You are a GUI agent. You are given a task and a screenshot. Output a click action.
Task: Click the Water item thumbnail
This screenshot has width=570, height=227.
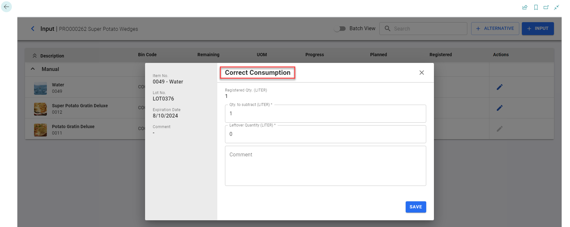40,88
